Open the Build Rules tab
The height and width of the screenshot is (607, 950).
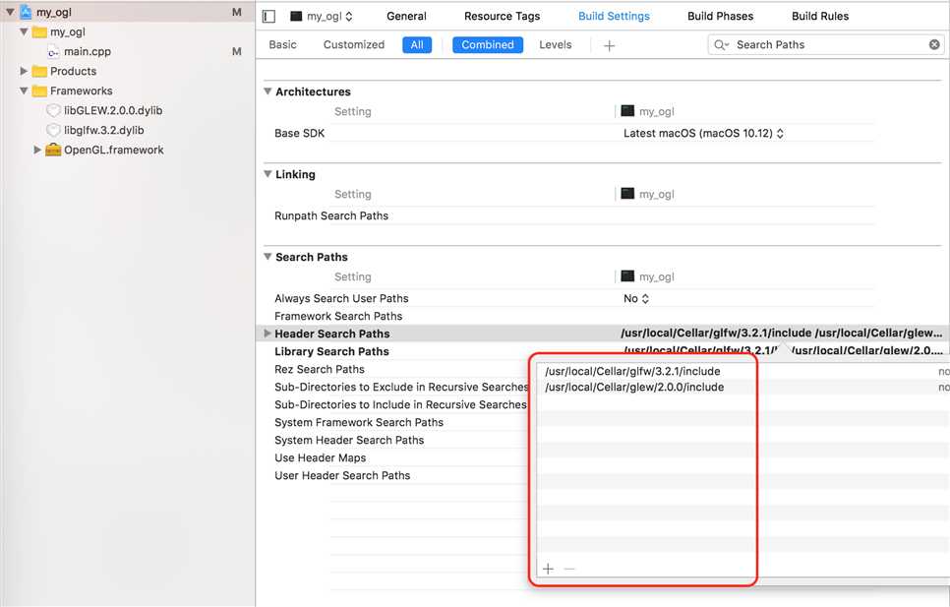pos(820,17)
